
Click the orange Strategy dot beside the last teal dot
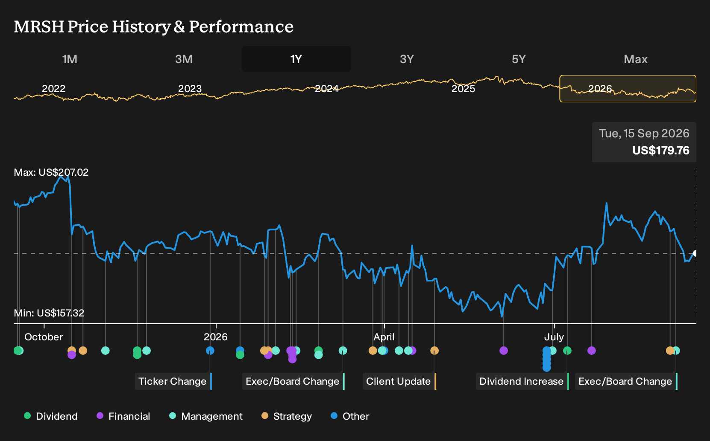[x=670, y=351]
